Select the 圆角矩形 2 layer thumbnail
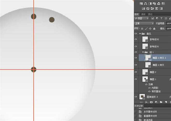Viewport: 171px width, 121px height. [142, 96]
